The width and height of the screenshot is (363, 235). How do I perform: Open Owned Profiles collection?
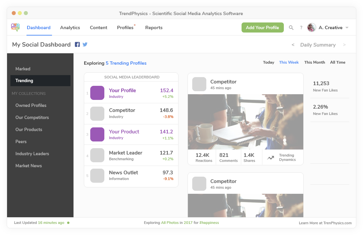coord(31,105)
